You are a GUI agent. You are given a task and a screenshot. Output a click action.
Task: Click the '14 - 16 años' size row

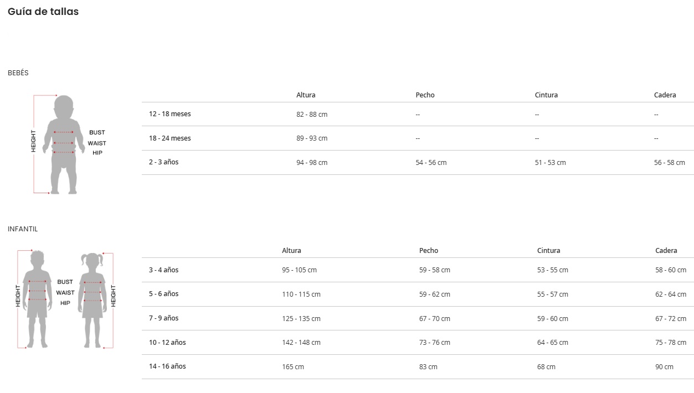click(x=167, y=366)
